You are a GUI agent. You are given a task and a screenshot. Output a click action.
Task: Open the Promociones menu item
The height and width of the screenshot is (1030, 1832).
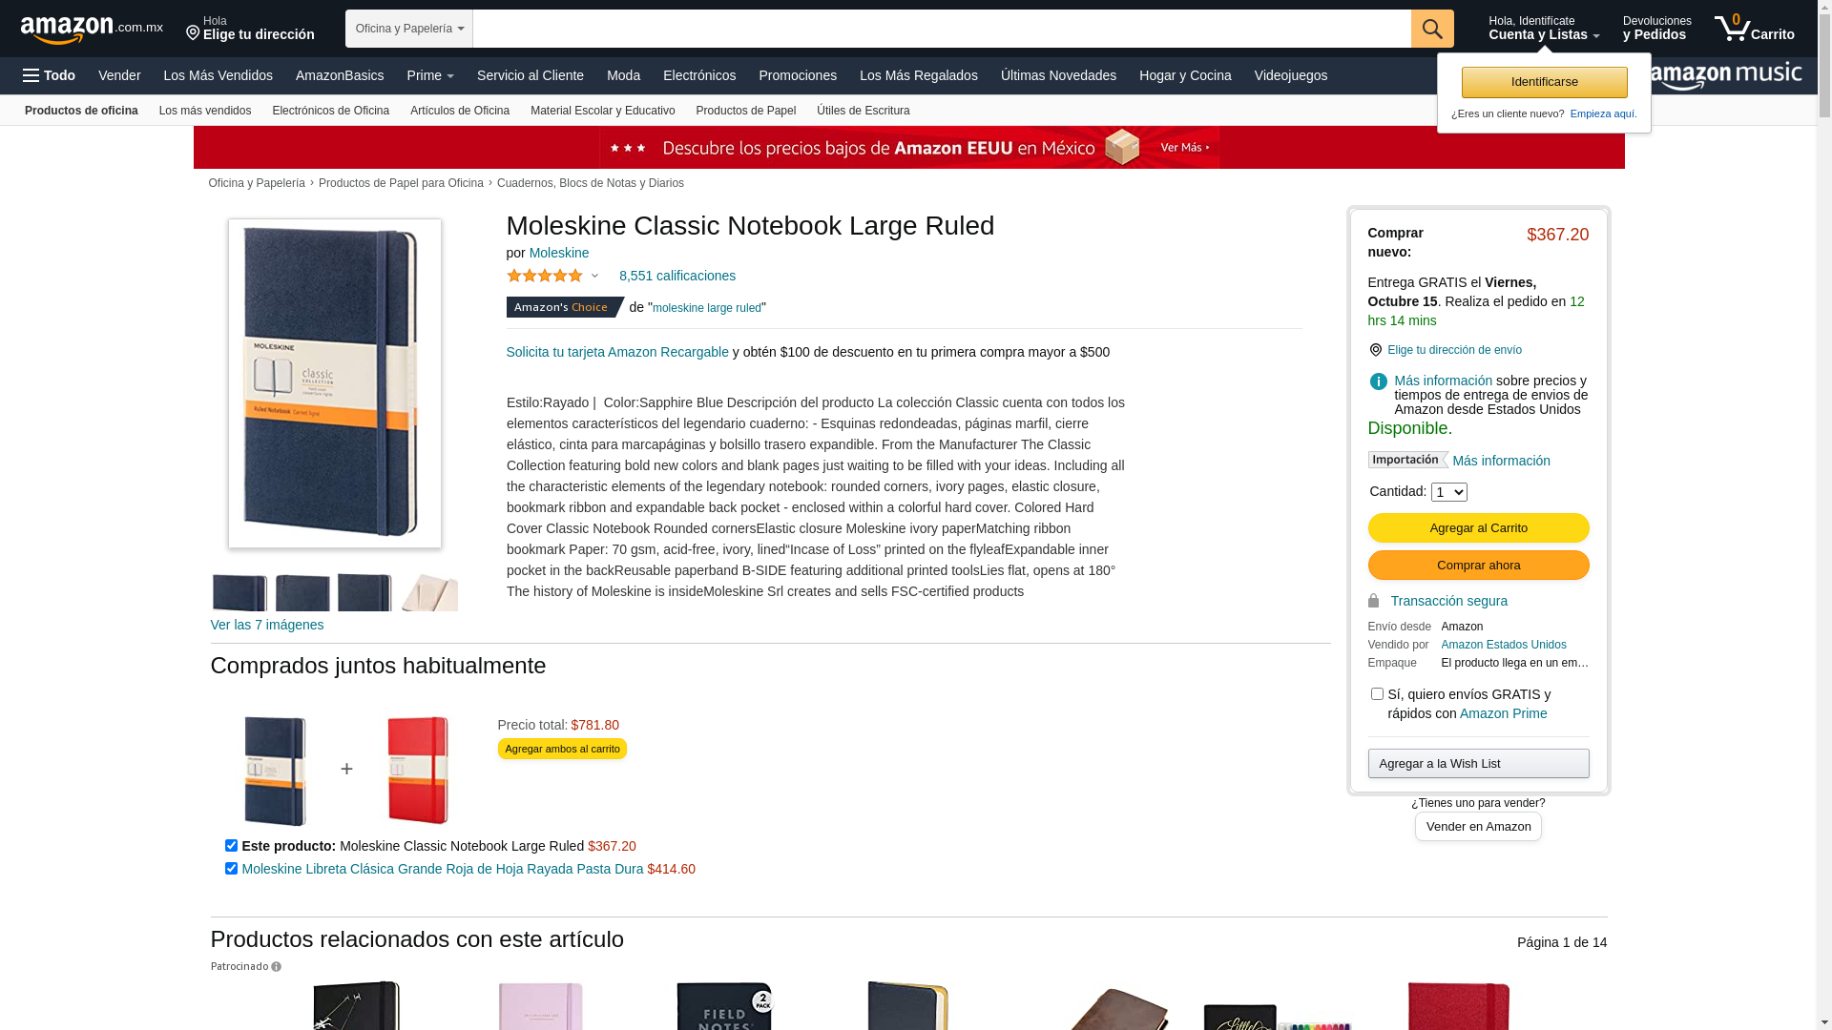pyautogui.click(x=798, y=75)
